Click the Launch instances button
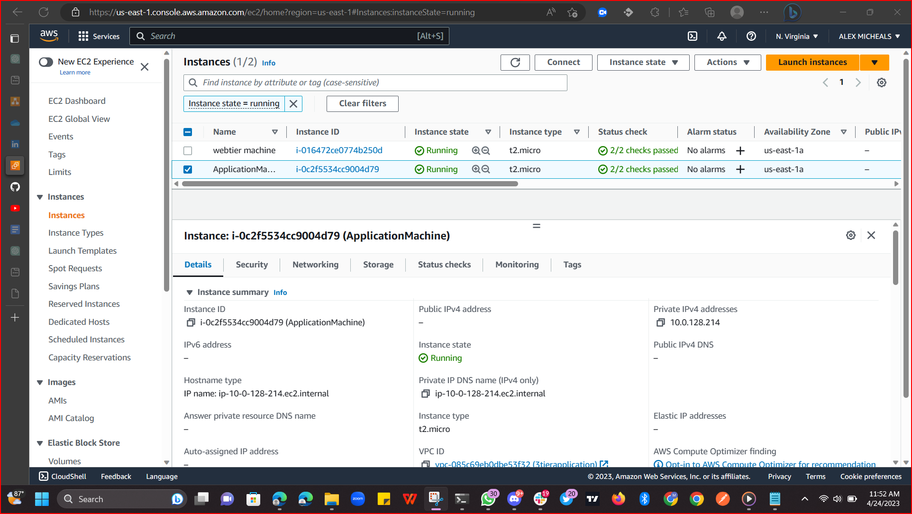The width and height of the screenshot is (912, 514). pyautogui.click(x=812, y=62)
